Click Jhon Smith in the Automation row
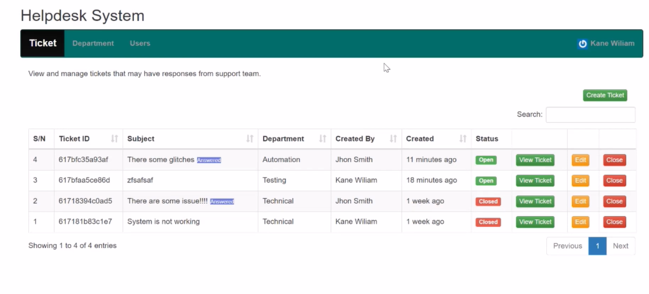This screenshot has width=649, height=294. pos(354,160)
